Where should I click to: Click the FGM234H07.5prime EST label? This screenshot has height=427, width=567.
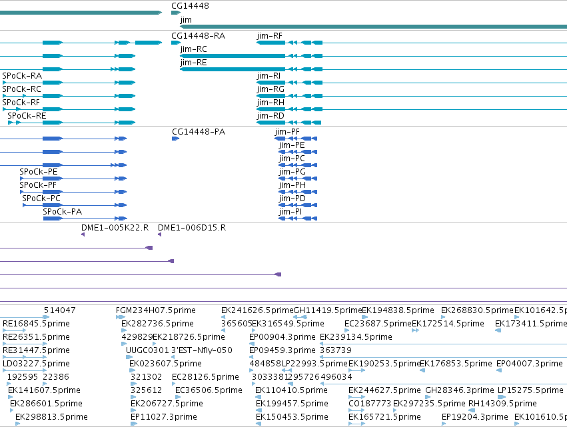click(x=156, y=310)
